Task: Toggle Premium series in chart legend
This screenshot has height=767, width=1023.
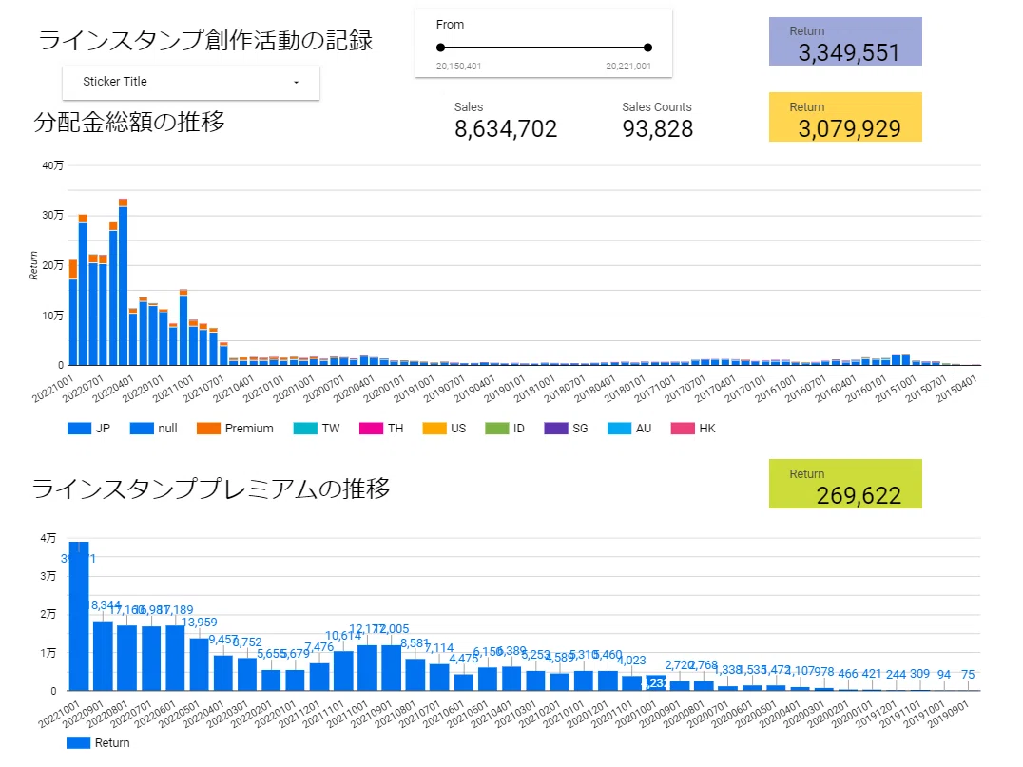Action: (x=235, y=429)
